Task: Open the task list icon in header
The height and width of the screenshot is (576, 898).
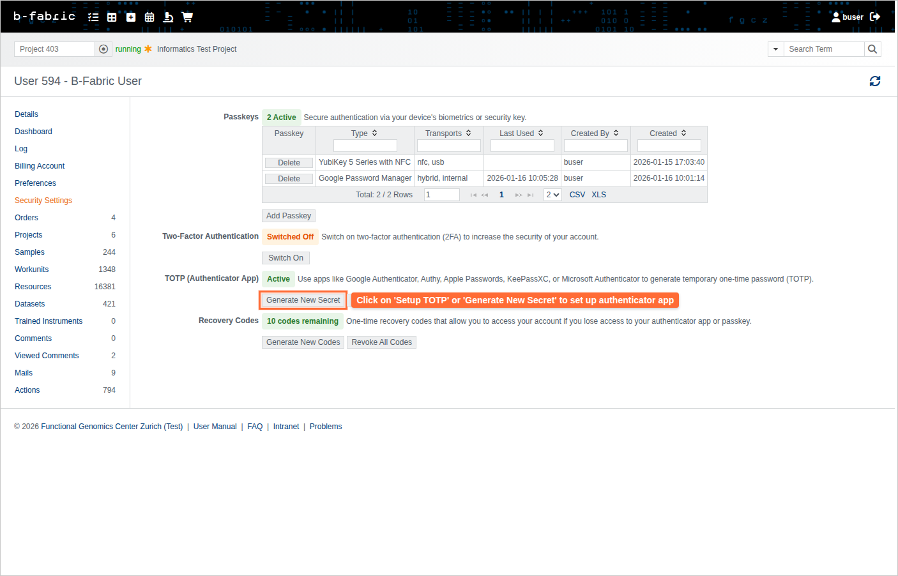Action: (x=93, y=17)
